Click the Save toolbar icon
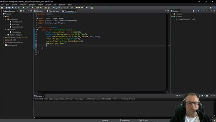 [x=6, y=8]
